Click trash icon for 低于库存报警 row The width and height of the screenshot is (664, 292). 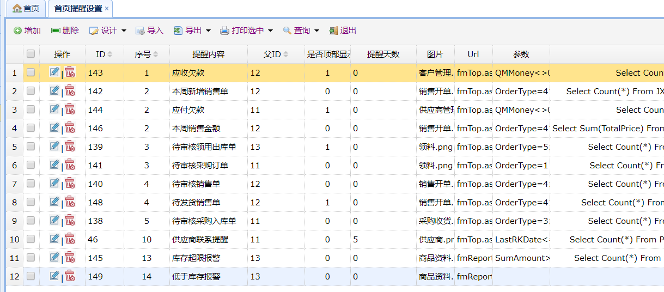click(70, 276)
